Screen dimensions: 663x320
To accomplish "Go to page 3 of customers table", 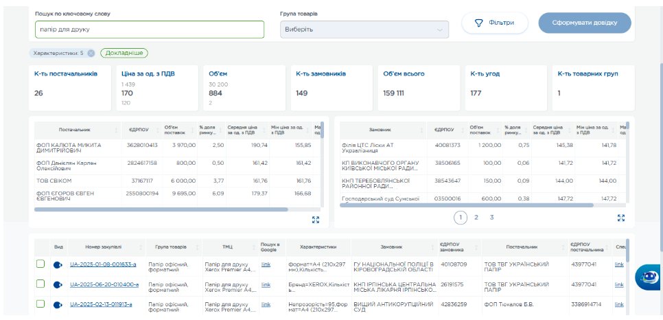I will [491, 218].
